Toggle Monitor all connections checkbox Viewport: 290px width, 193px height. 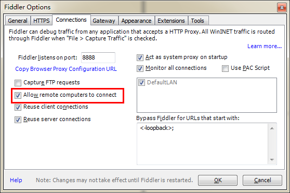pyautogui.click(x=140, y=68)
